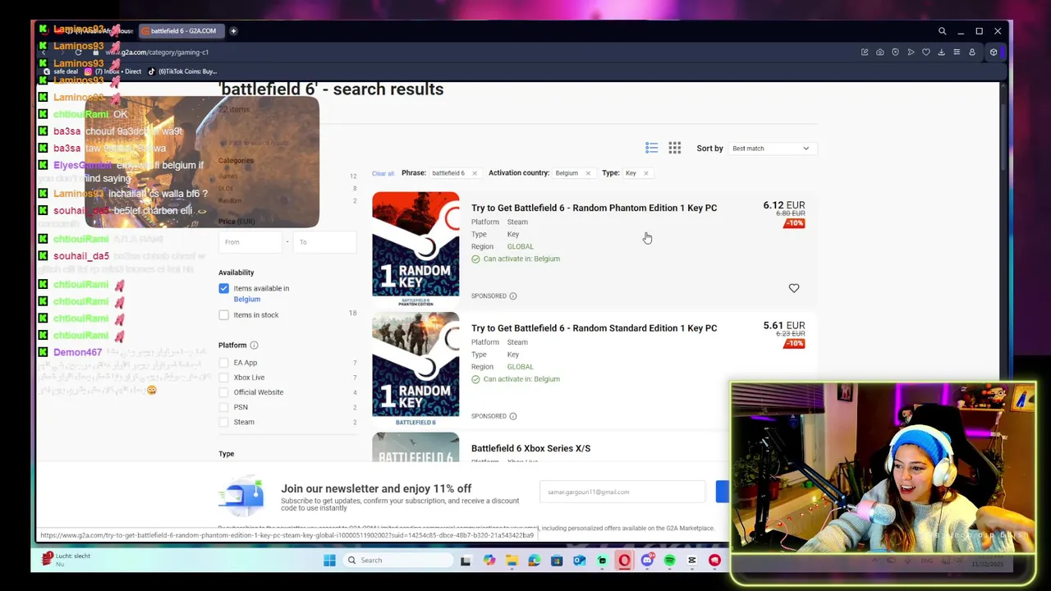This screenshot has height=591, width=1051.
Task: Reload the page with refresh icon
Action: coord(78,53)
